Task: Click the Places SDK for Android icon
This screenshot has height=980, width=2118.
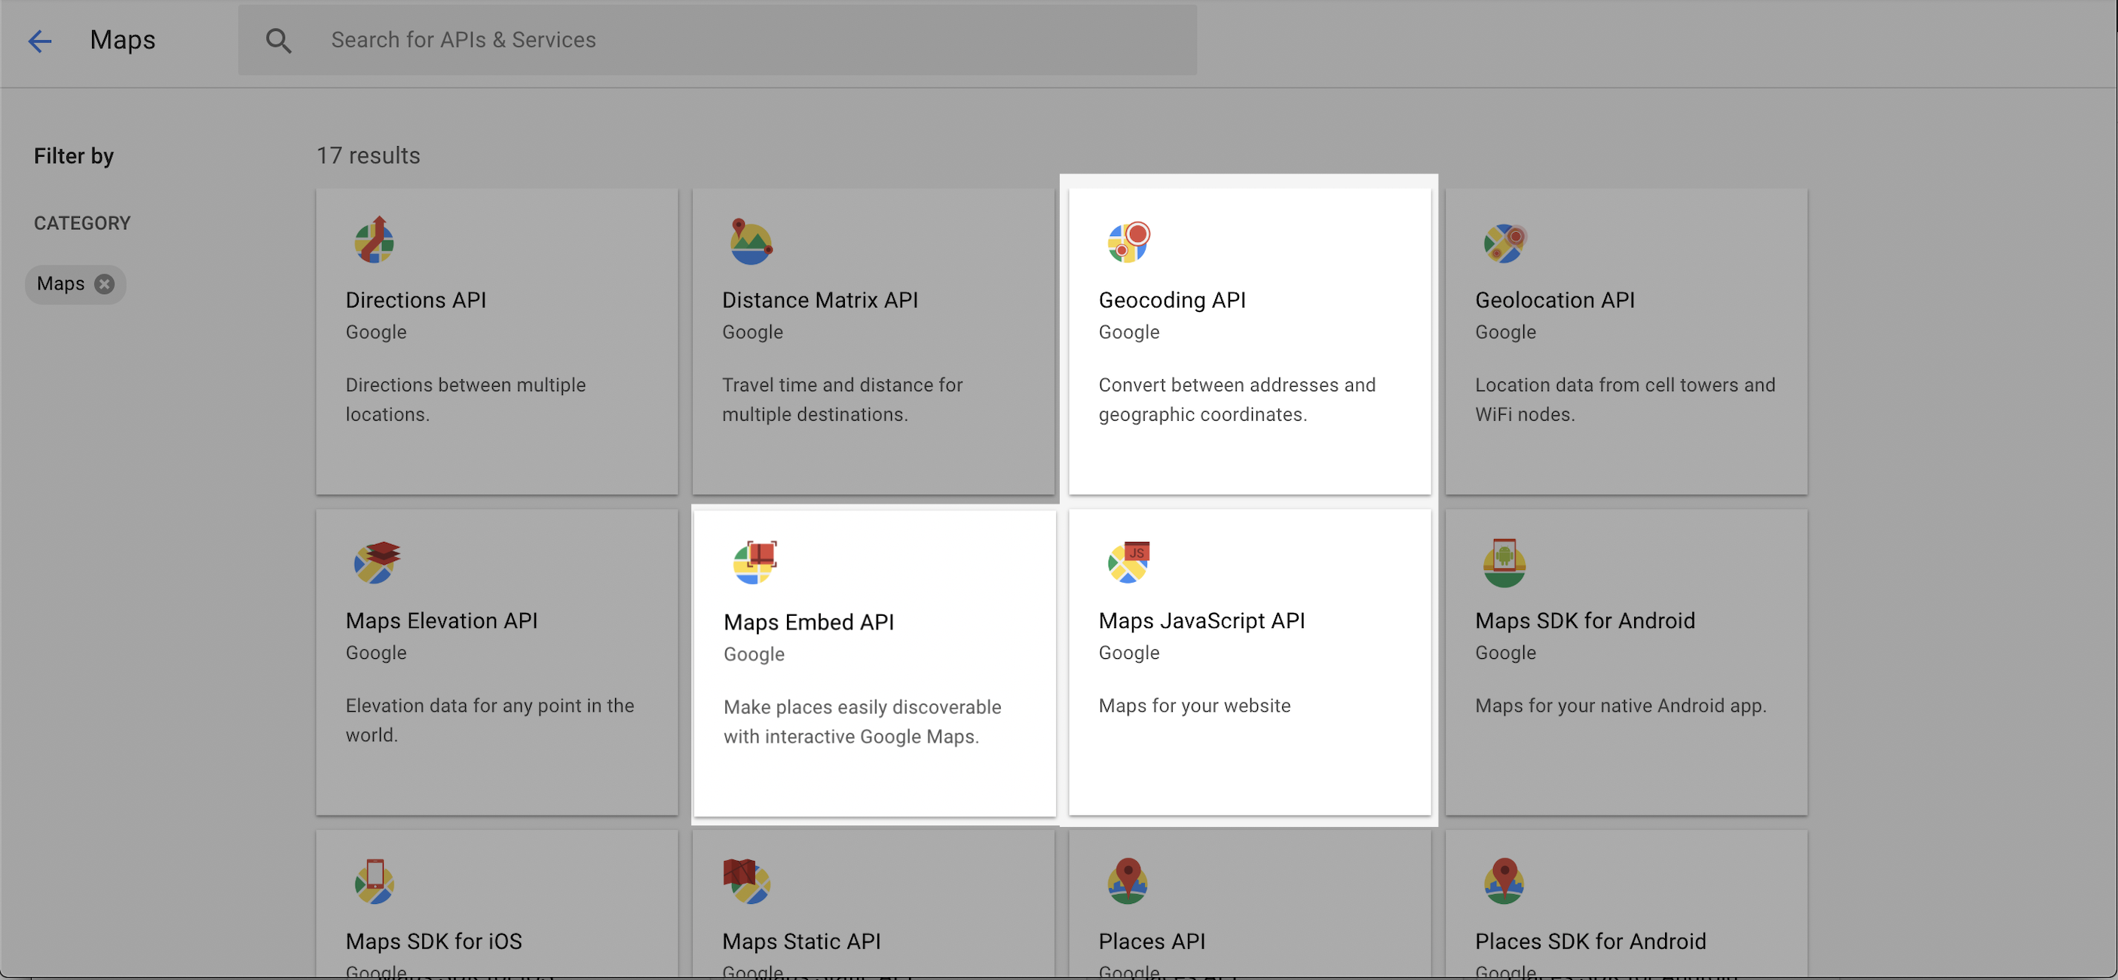Action: tap(1504, 881)
